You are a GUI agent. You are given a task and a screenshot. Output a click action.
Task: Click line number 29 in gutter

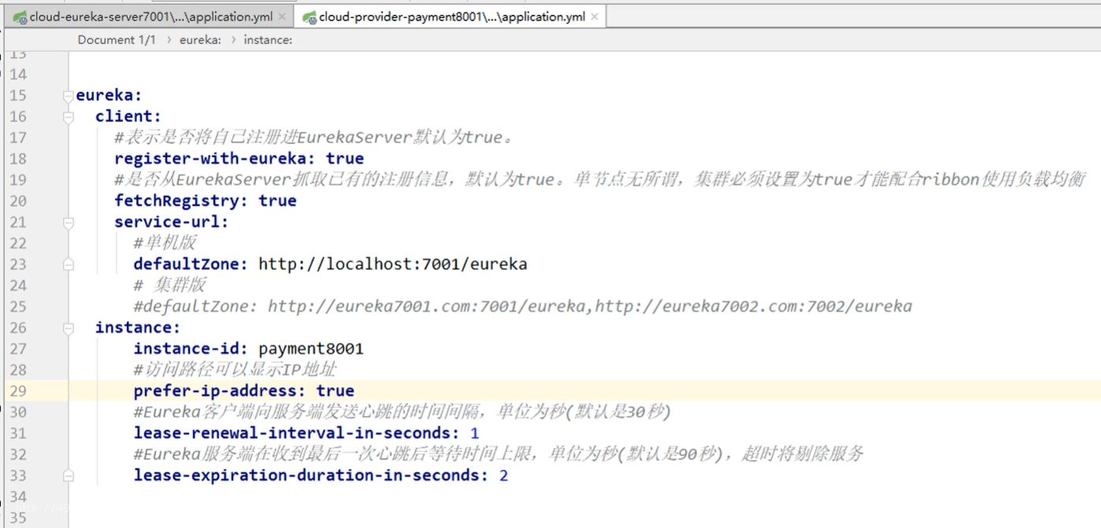coord(17,391)
